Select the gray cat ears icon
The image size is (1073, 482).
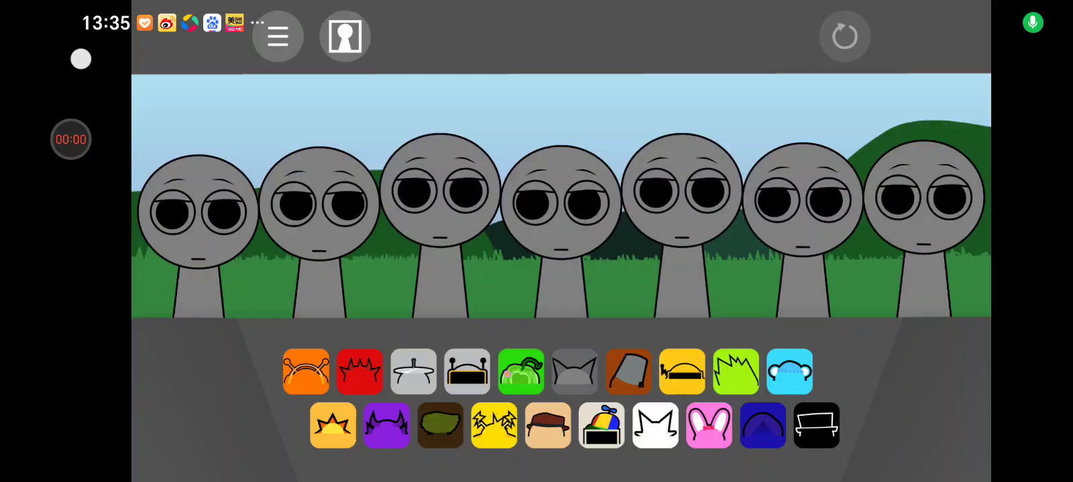coord(575,372)
